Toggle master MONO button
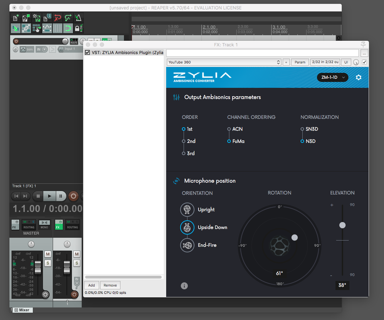Viewport: 384px width, 320px height. click(x=44, y=224)
